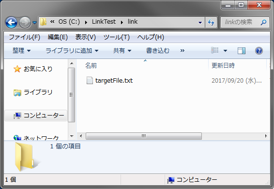
Task: Open the 整理 dropdown
Action: point(21,51)
